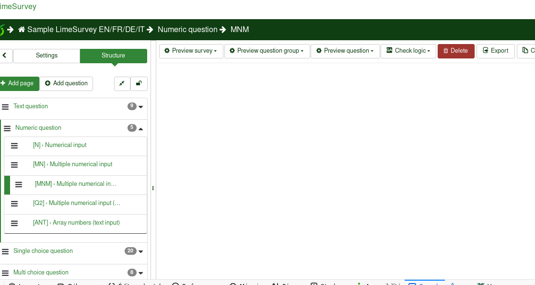Click the sidebar resize handle with three dots
535x285 pixels.
153,188
